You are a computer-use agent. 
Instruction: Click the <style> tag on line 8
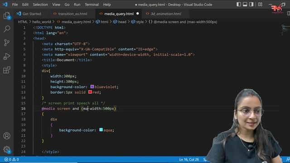point(49,65)
